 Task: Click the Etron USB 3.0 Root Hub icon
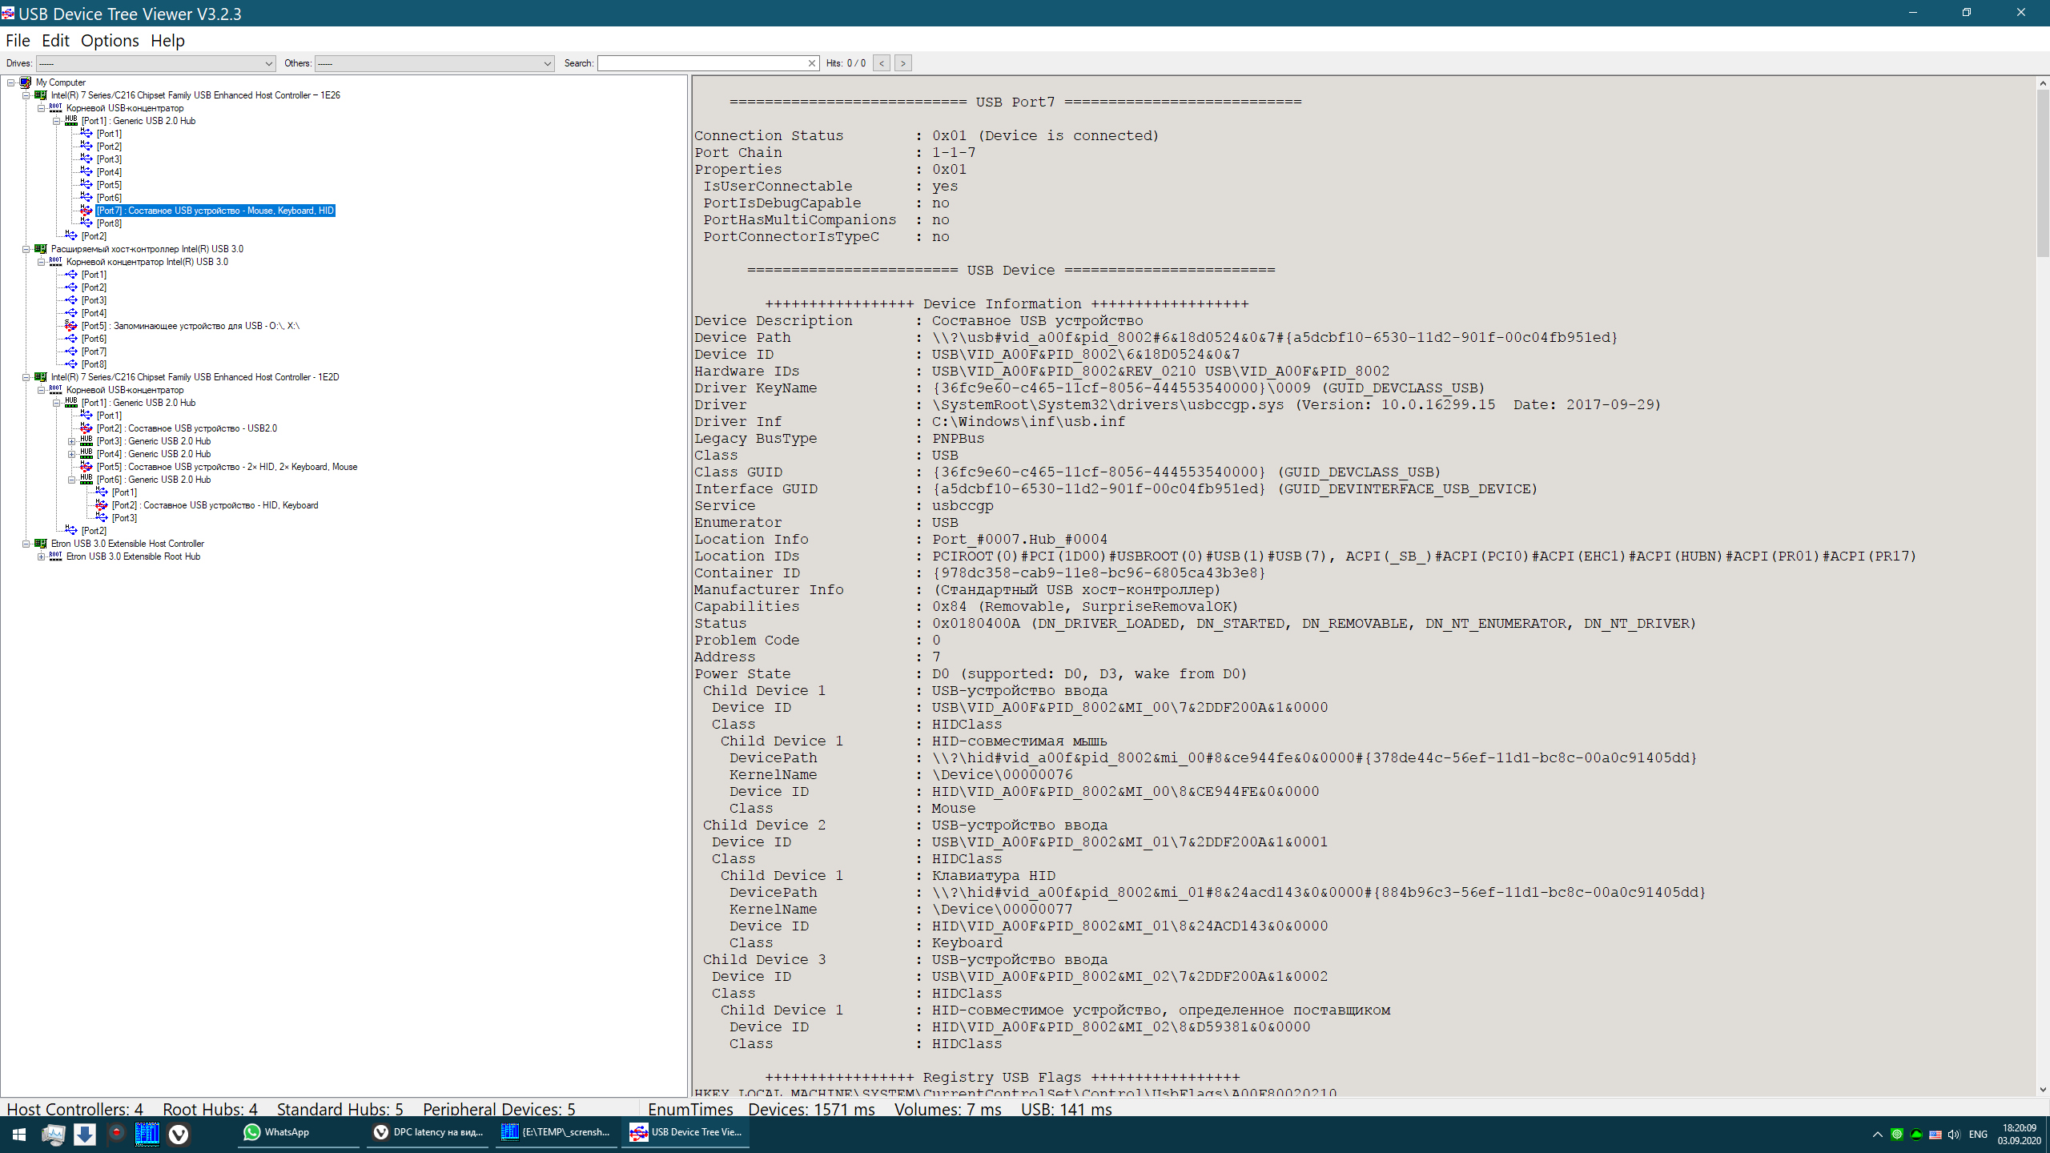[55, 556]
